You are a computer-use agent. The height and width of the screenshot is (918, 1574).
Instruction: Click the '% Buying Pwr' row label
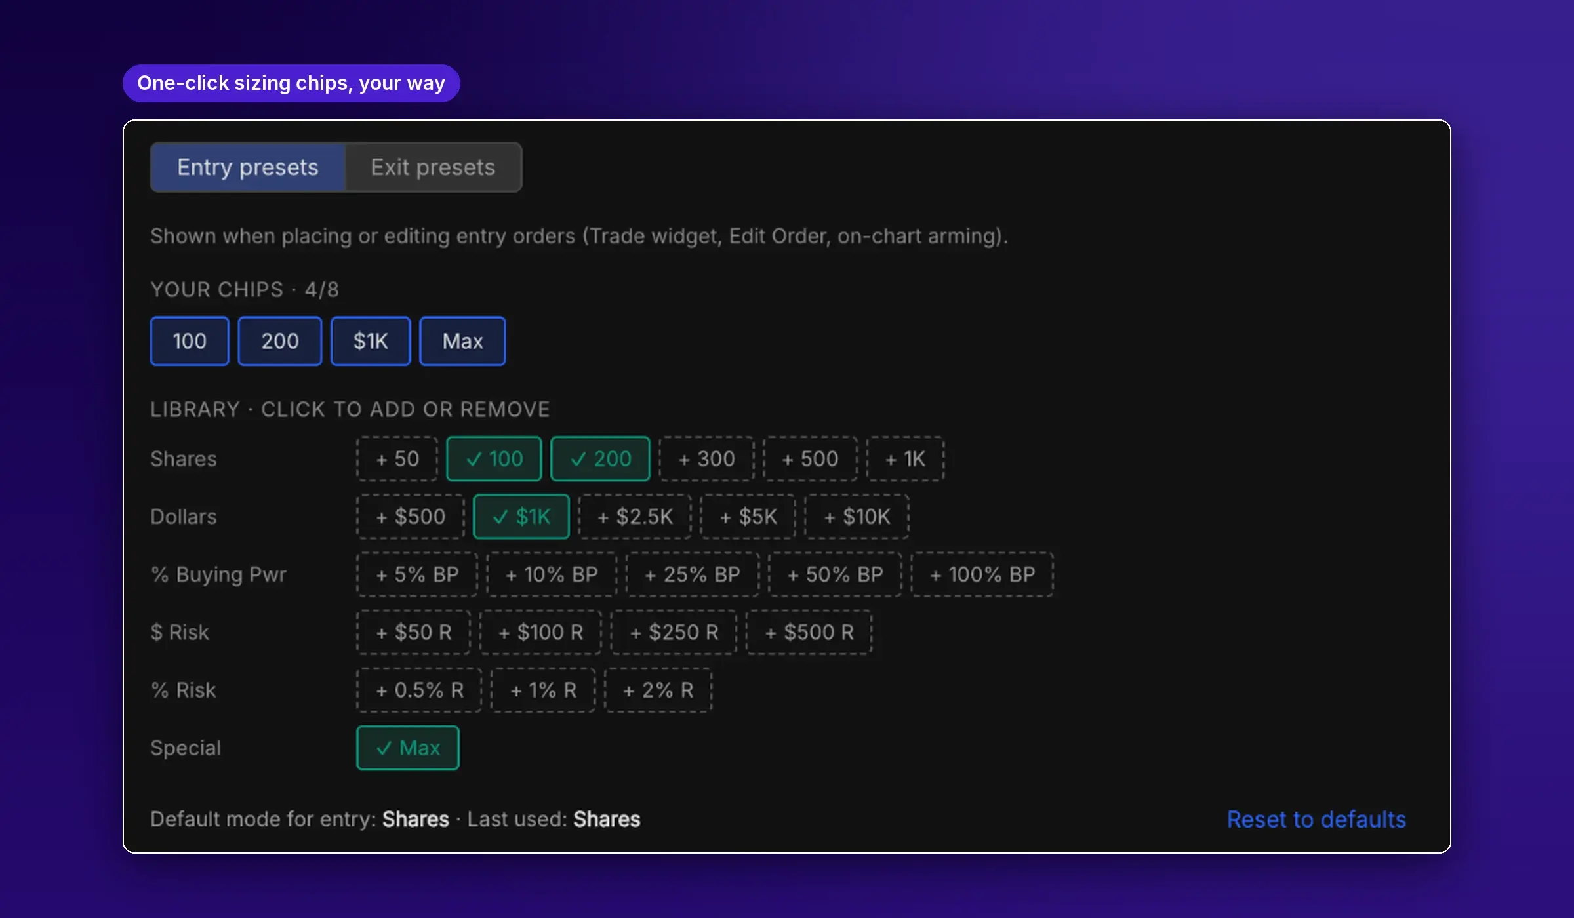pyautogui.click(x=218, y=574)
